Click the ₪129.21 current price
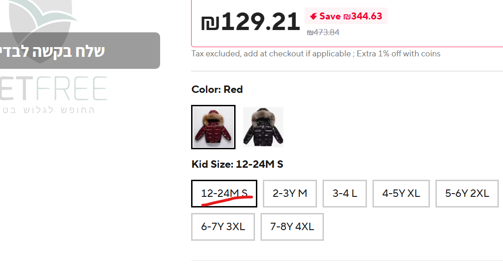Viewport: 503px width, 268px height. click(x=250, y=22)
